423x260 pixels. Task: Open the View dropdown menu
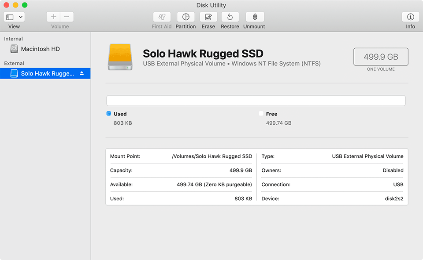[x=14, y=17]
